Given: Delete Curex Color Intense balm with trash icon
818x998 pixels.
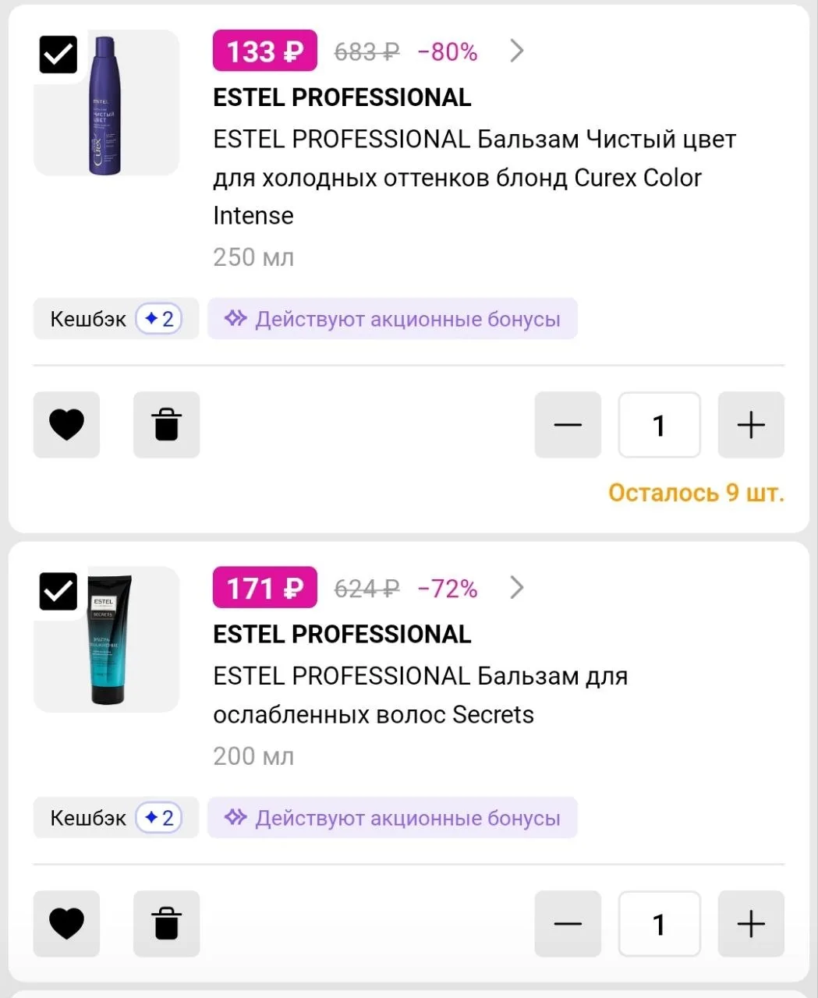Looking at the screenshot, I should [166, 425].
